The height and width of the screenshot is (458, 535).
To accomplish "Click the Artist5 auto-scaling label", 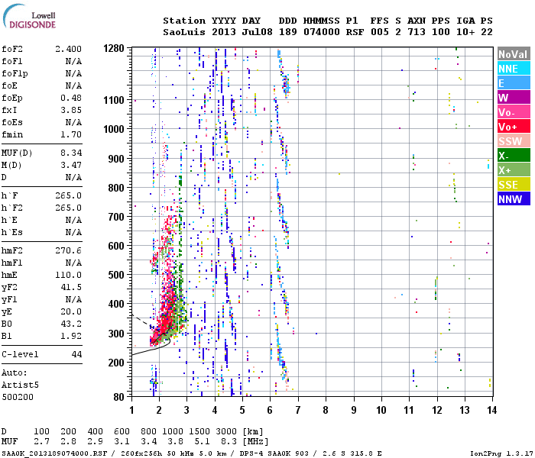I will pyautogui.click(x=20, y=385).
